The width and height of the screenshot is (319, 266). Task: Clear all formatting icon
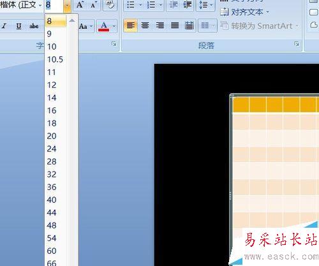[x=110, y=4]
